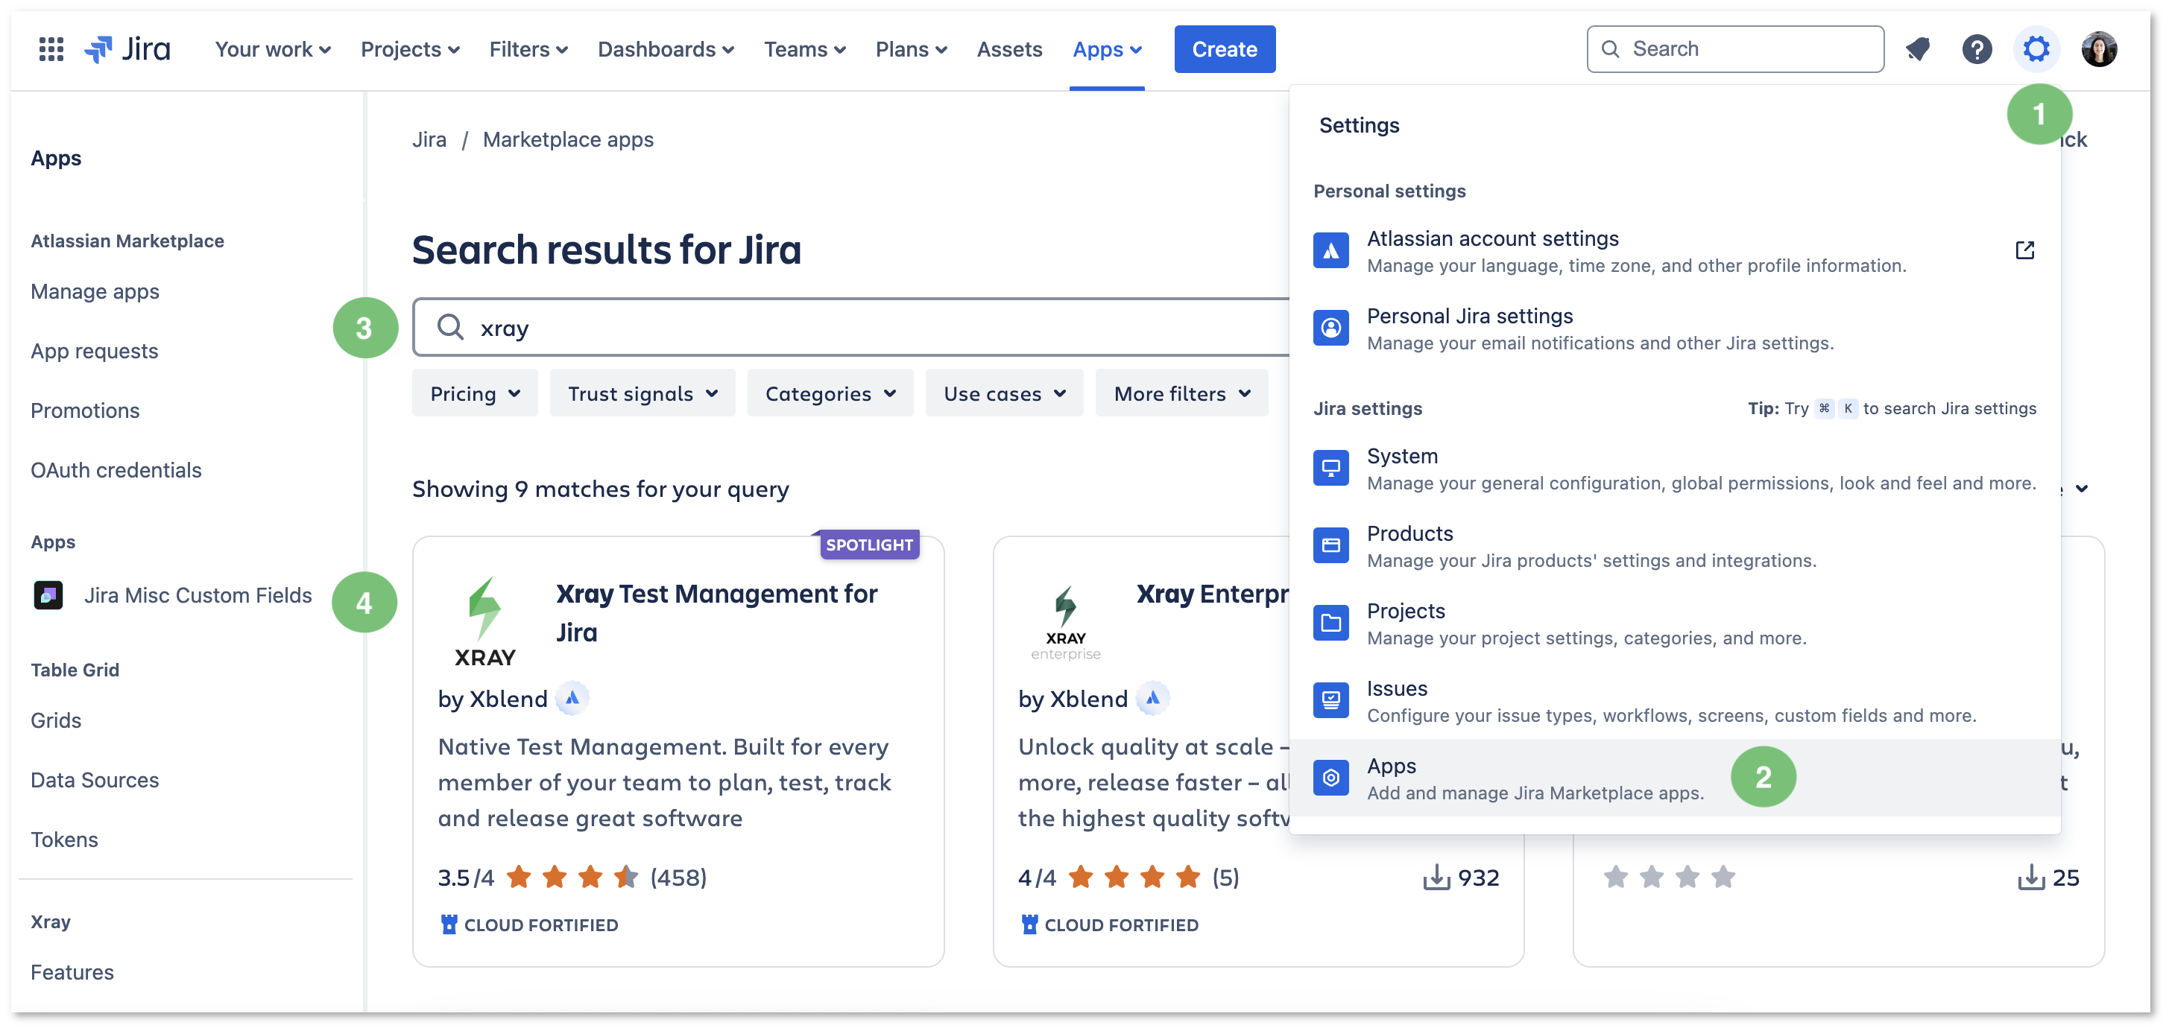Viewport: 2169px width, 1031px height.
Task: Open Atlassian account settings entry
Action: pos(1675,251)
